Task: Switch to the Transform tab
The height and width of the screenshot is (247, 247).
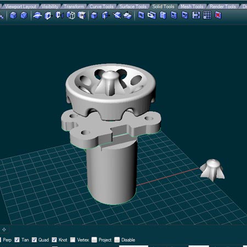Action: pos(74,7)
